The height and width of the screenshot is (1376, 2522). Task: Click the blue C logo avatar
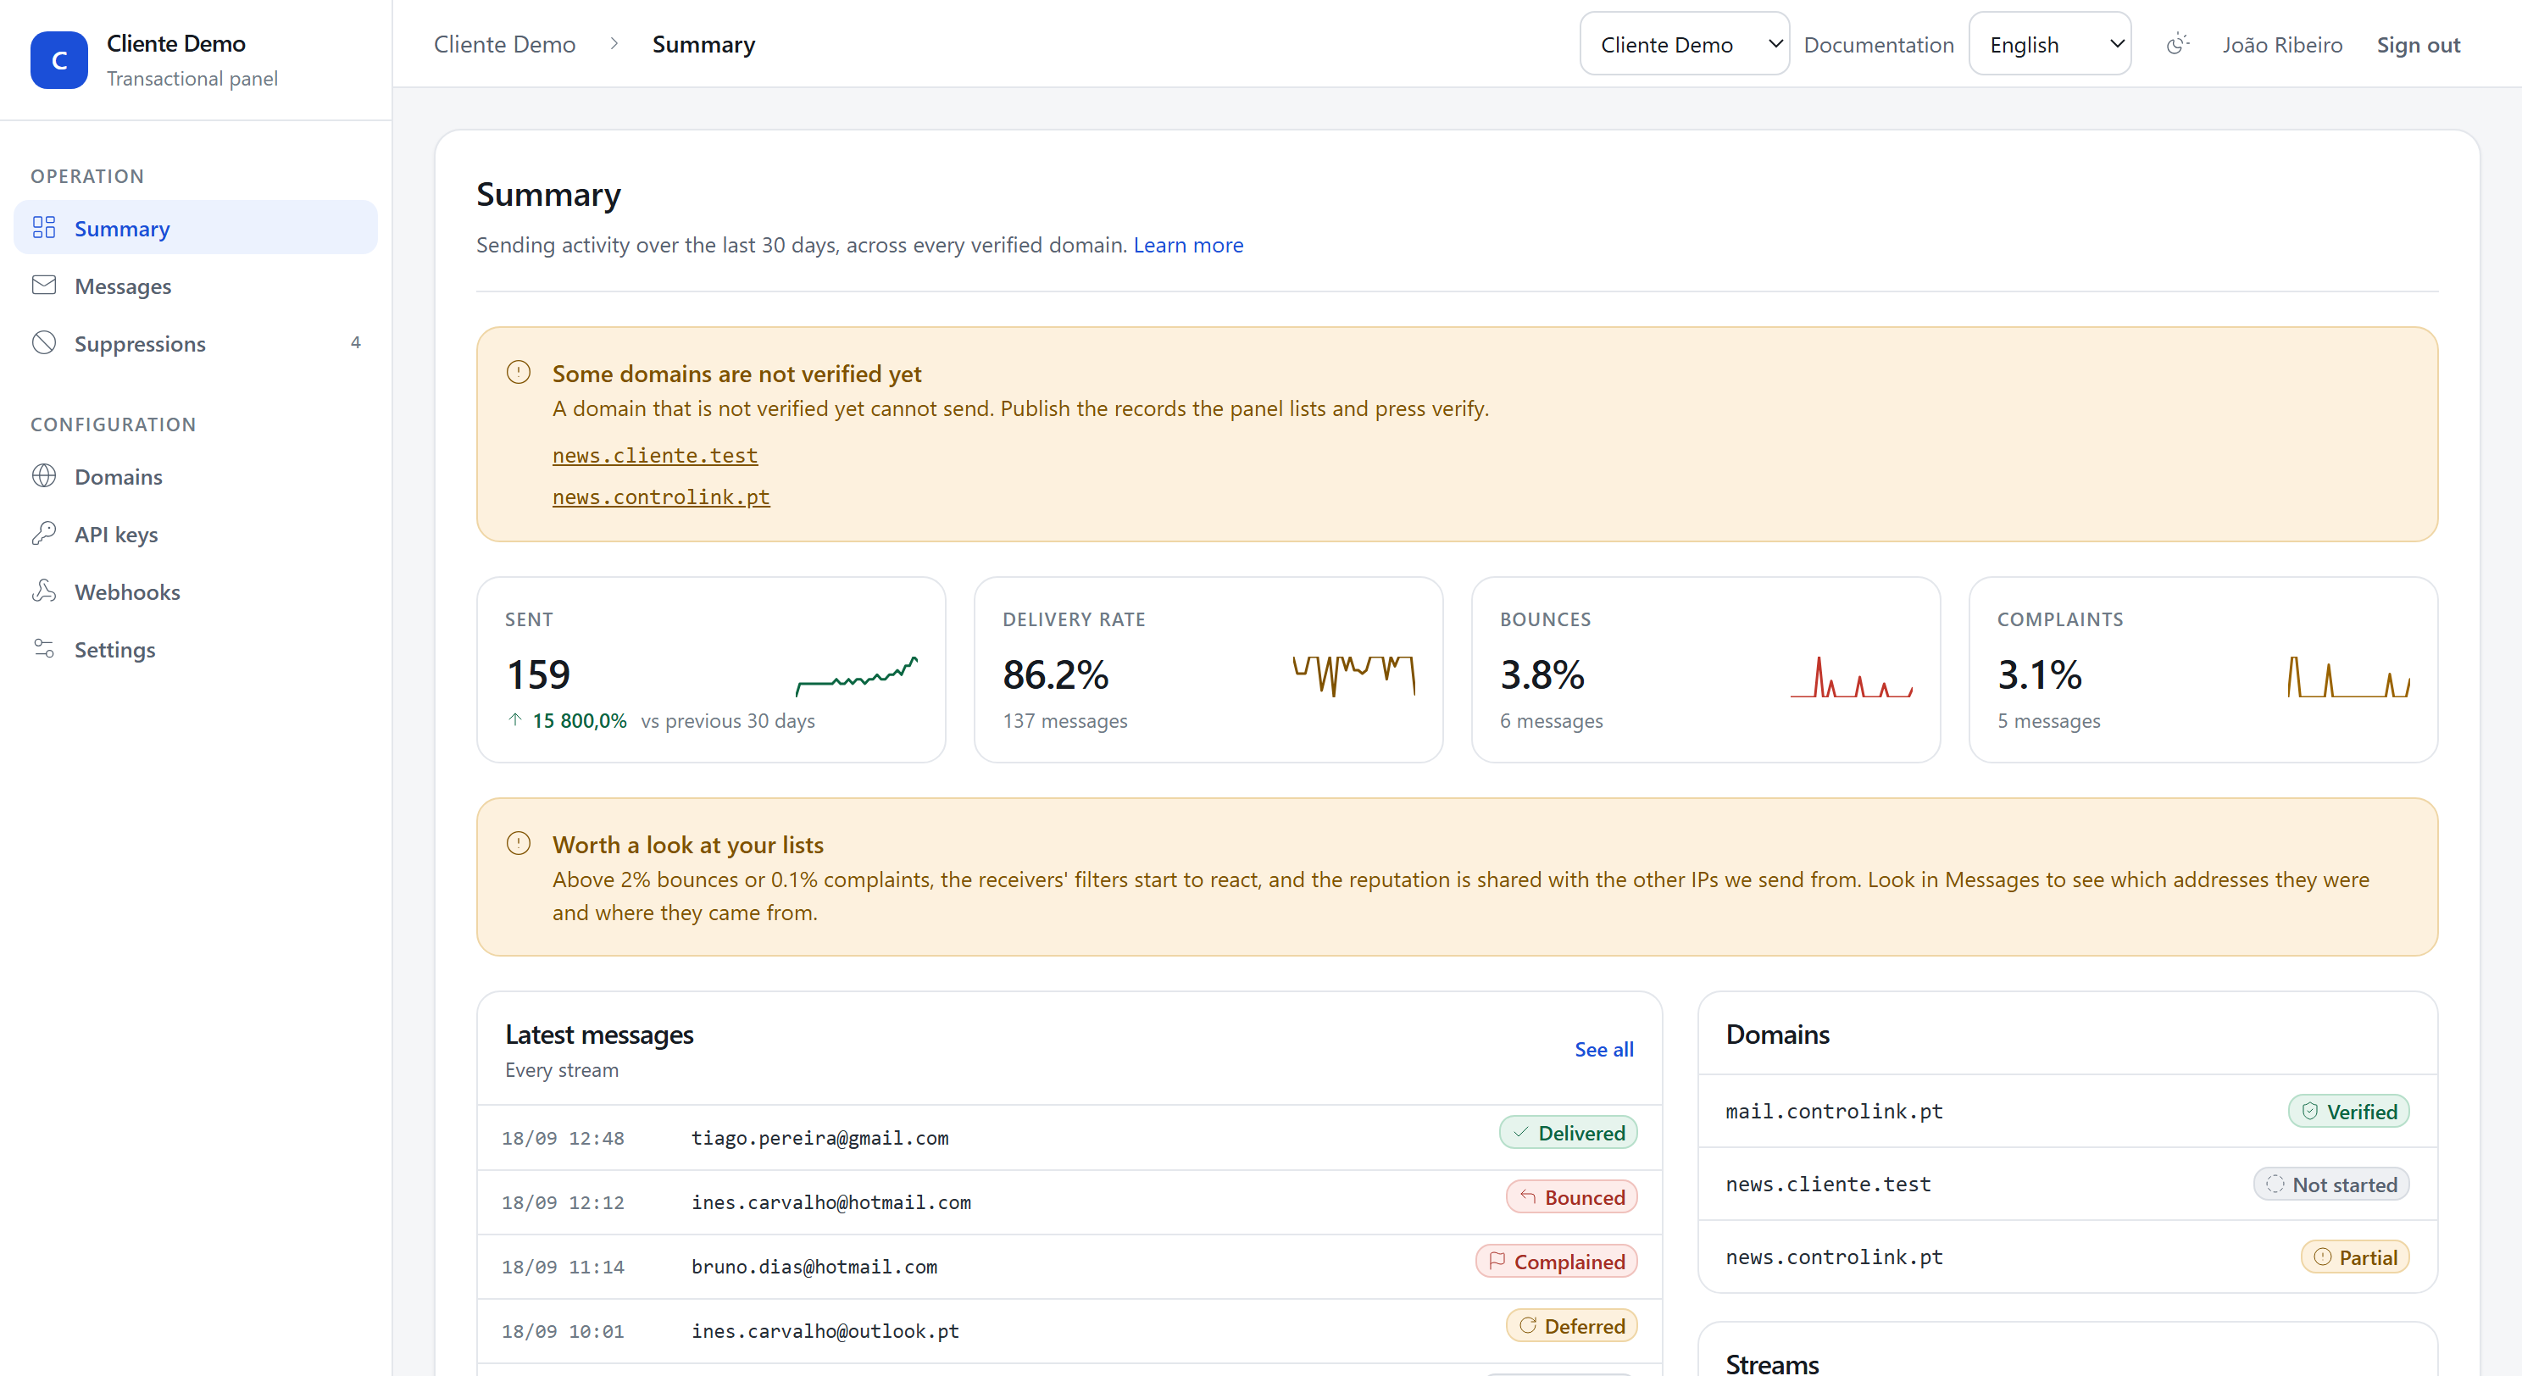[58, 59]
